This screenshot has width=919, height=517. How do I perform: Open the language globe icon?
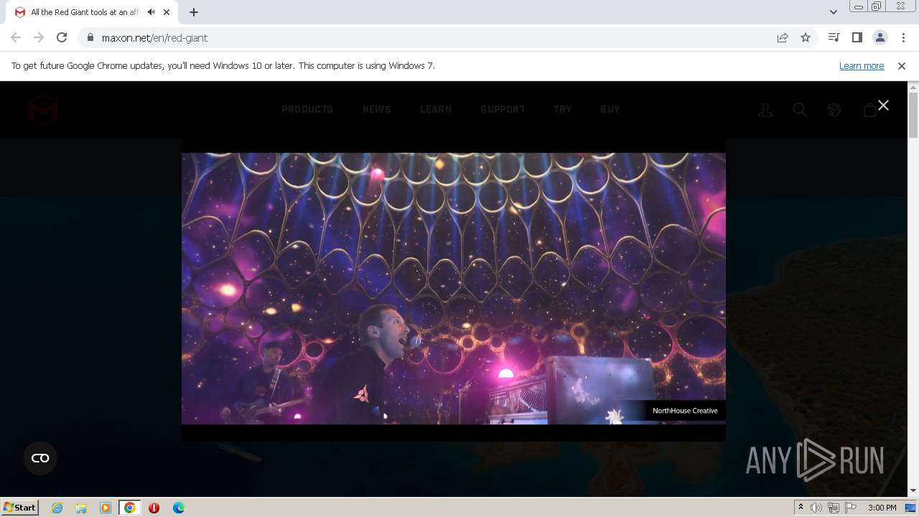(834, 110)
